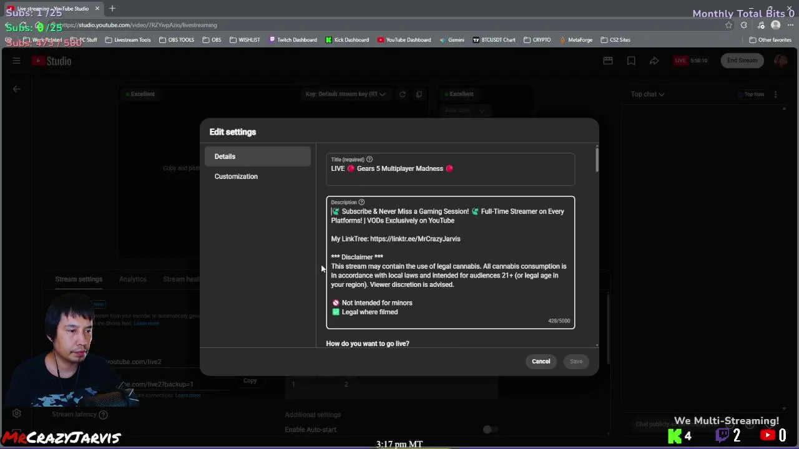Click the Copy button for backup URL
Image resolution: width=799 pixels, height=449 pixels.
[250, 380]
